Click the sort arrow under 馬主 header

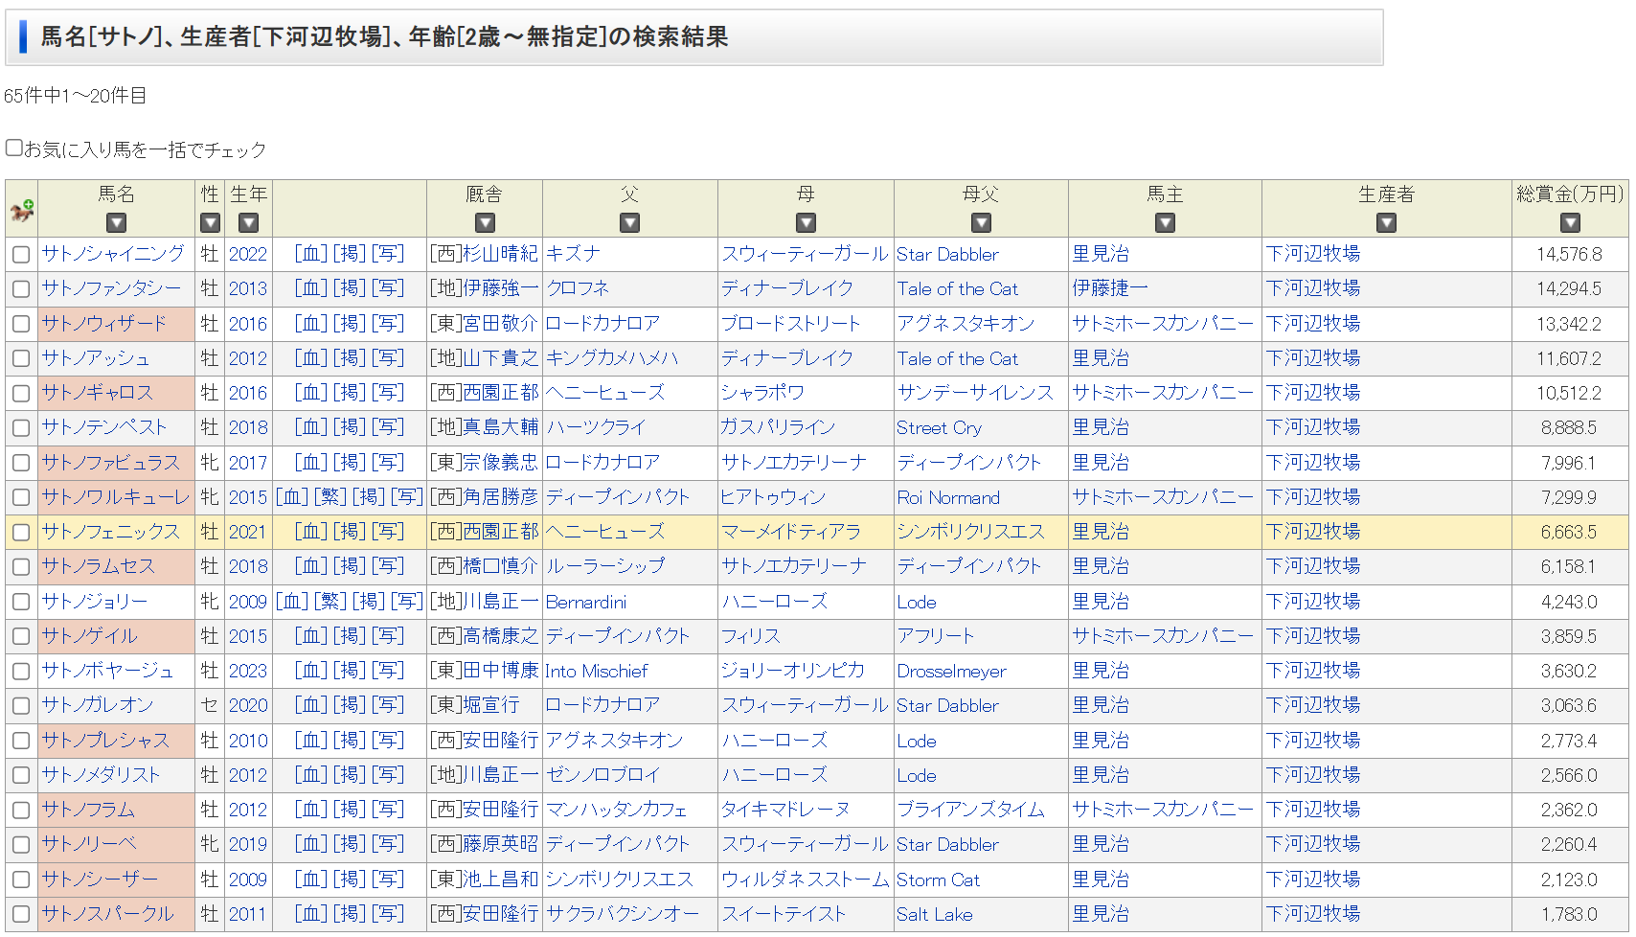(x=1164, y=223)
